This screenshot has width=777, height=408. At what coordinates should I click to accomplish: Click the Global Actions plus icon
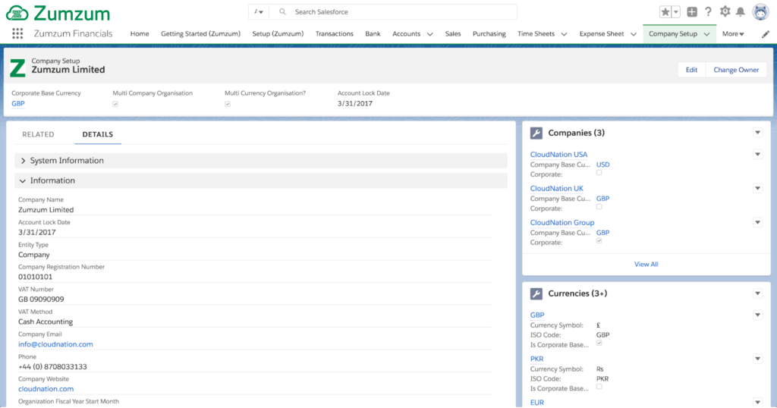pyautogui.click(x=692, y=12)
